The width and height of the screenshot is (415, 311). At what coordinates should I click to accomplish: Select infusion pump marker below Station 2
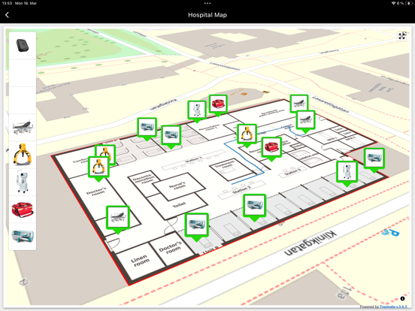tap(254, 206)
